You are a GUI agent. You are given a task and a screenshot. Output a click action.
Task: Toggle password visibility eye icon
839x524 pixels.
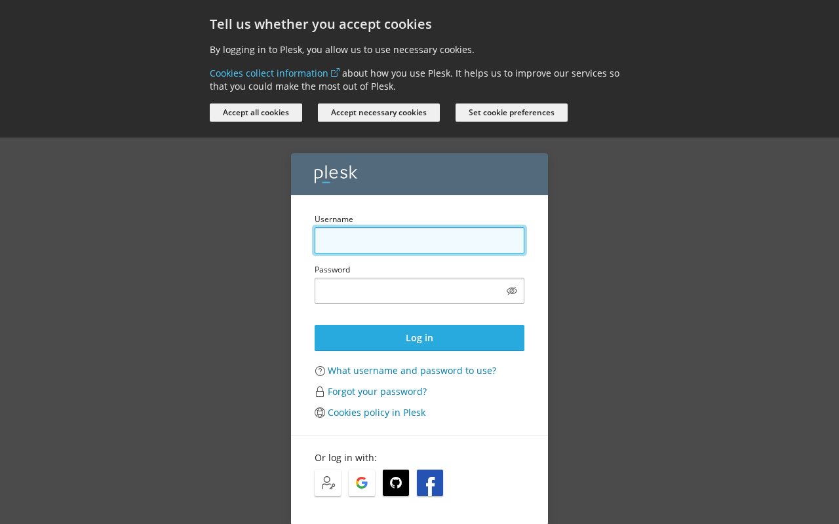click(512, 291)
